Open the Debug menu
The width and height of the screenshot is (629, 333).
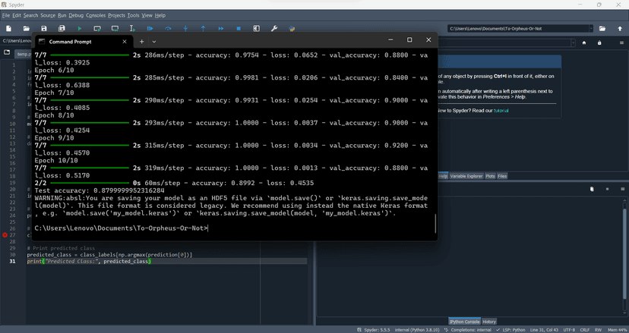point(76,15)
